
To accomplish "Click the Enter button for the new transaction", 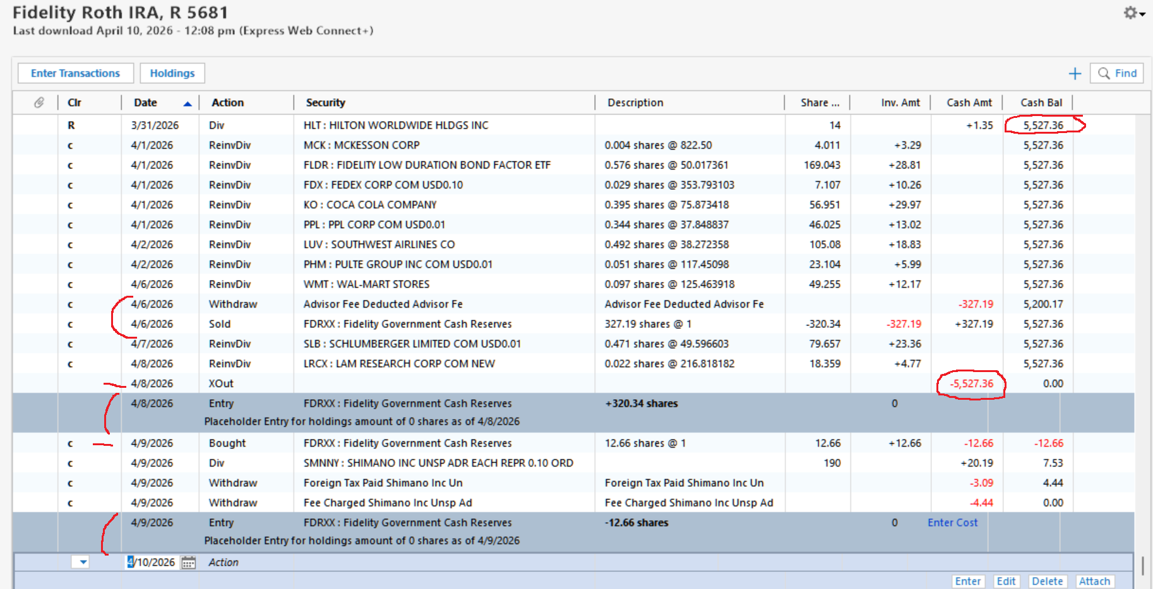I will point(968,581).
